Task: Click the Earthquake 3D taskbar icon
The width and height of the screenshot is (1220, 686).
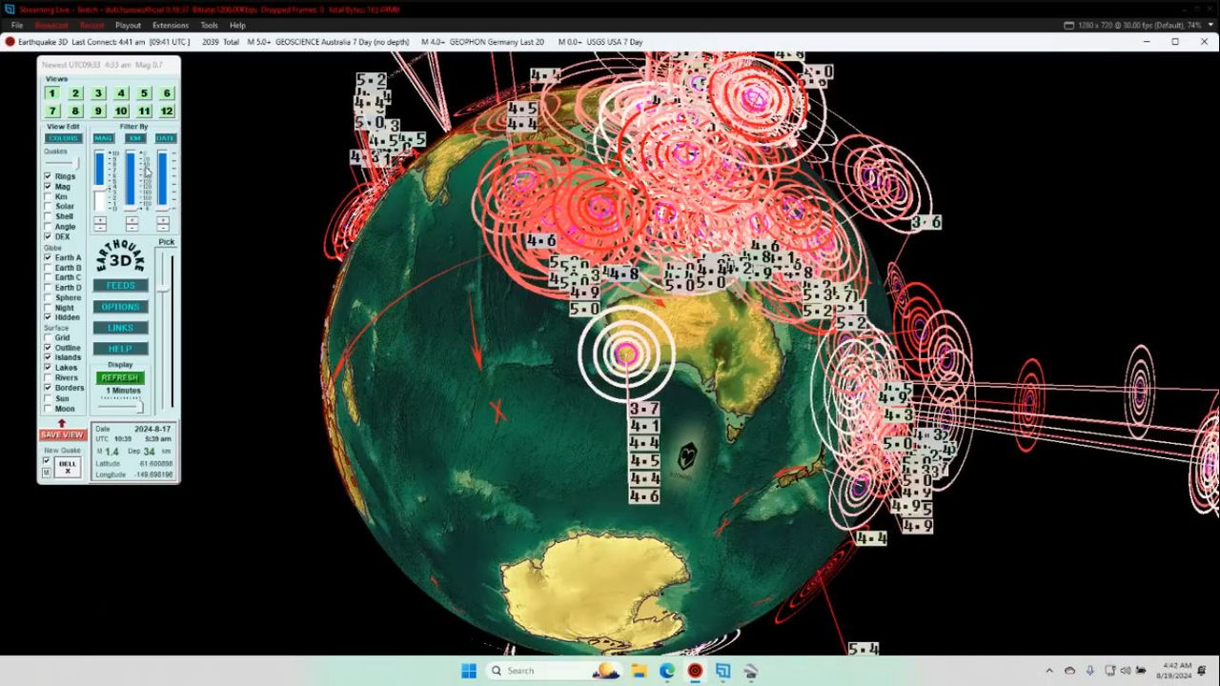Action: [695, 671]
